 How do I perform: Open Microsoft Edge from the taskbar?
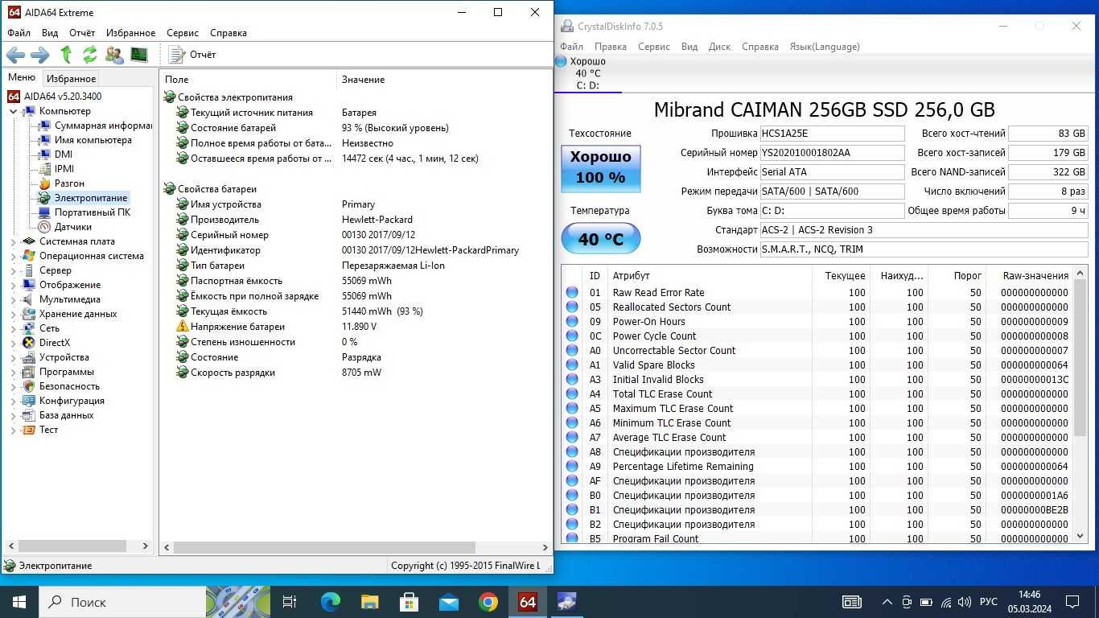coord(331,602)
